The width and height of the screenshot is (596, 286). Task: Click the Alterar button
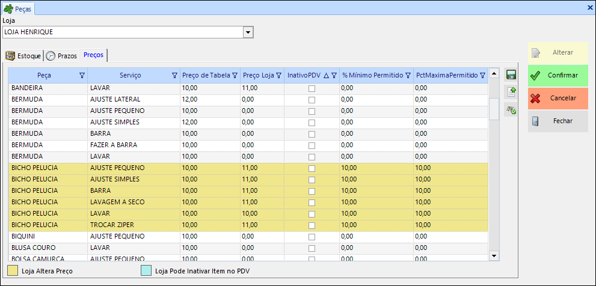tap(558, 53)
